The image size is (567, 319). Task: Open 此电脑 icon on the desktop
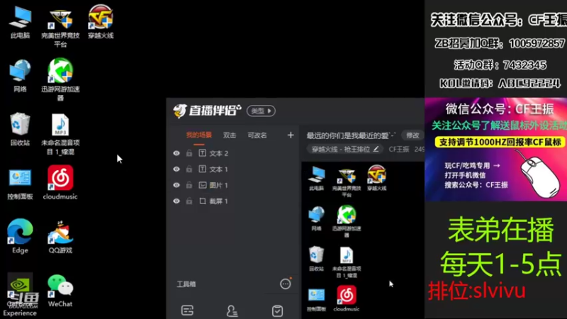click(20, 23)
